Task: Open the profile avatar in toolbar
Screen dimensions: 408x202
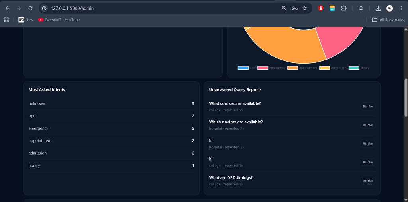Action: tap(390, 8)
